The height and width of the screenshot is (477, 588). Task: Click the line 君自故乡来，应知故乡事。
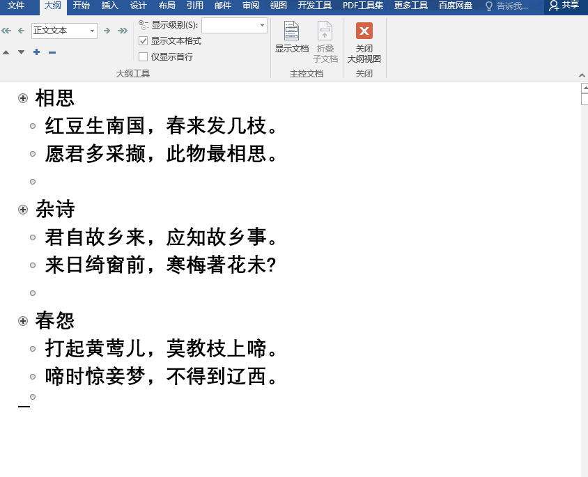pyautogui.click(x=161, y=237)
